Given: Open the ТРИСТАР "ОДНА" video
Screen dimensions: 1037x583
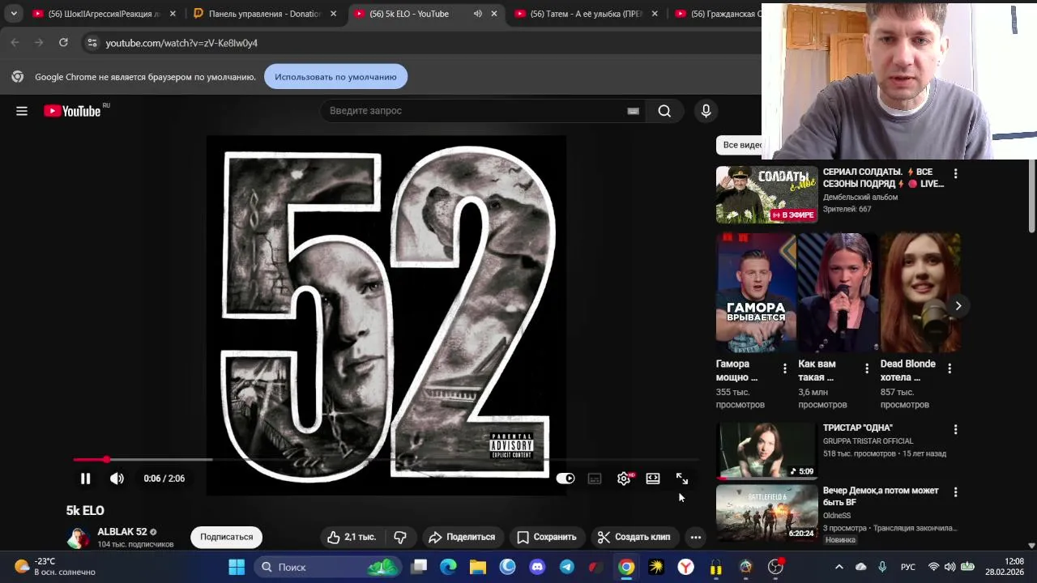Looking at the screenshot, I should coord(766,450).
